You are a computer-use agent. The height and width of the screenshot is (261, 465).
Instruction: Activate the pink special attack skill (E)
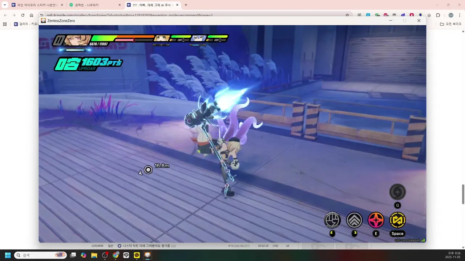[376, 220]
